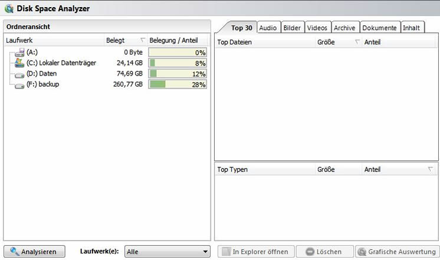Viewport: 440px width, 260px height.
Task: Click the delete icon on Löschen
Action: click(x=310, y=252)
